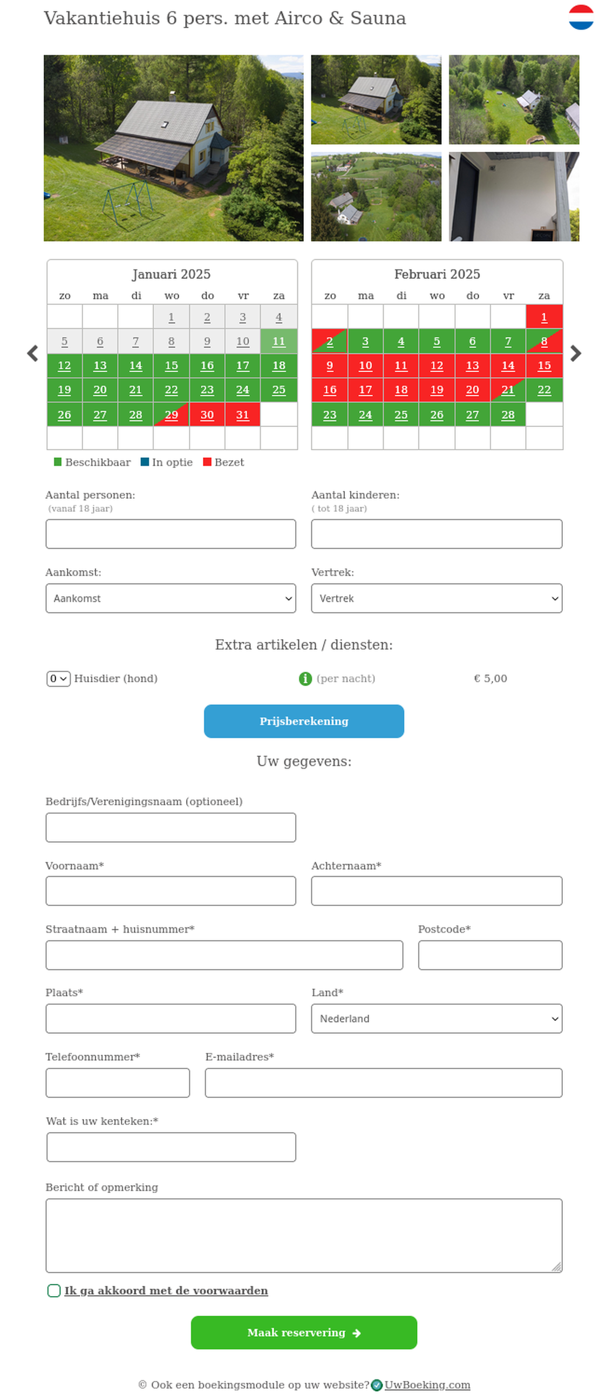
Task: Click the UwBoeking.com checkmark logo
Action: coord(377,1385)
